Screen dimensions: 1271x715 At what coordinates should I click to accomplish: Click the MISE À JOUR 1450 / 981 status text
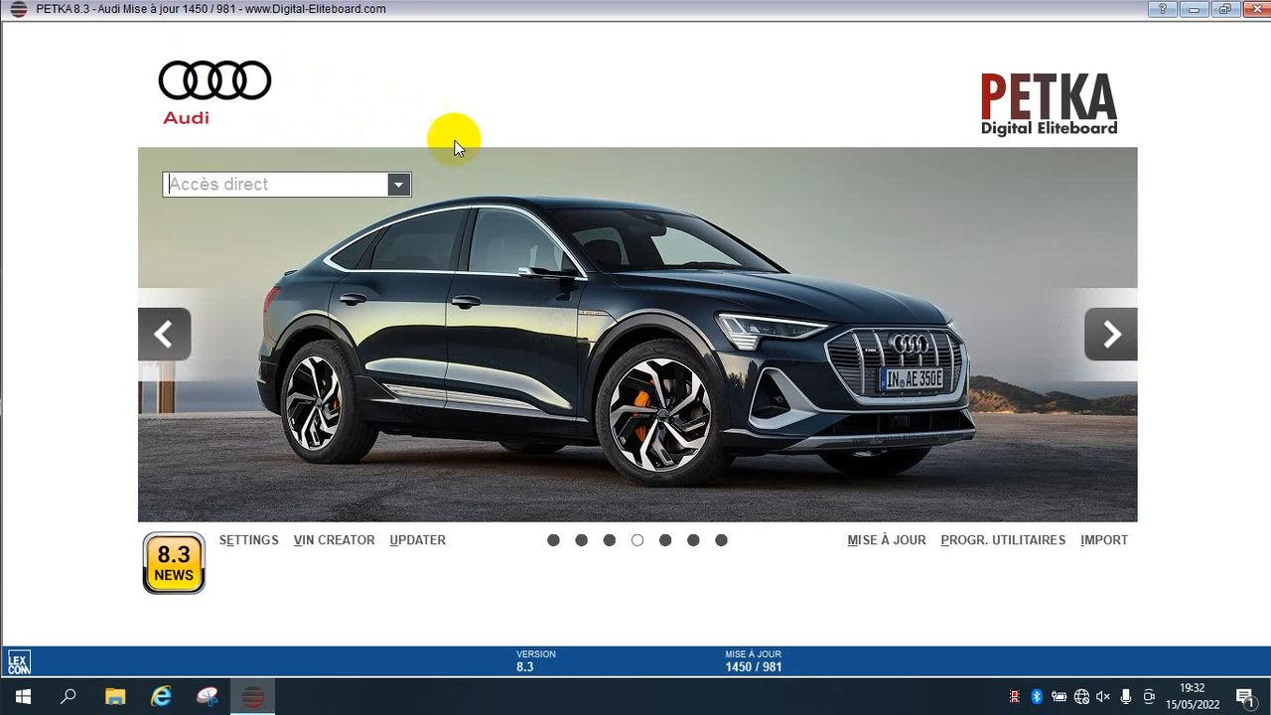(x=754, y=661)
